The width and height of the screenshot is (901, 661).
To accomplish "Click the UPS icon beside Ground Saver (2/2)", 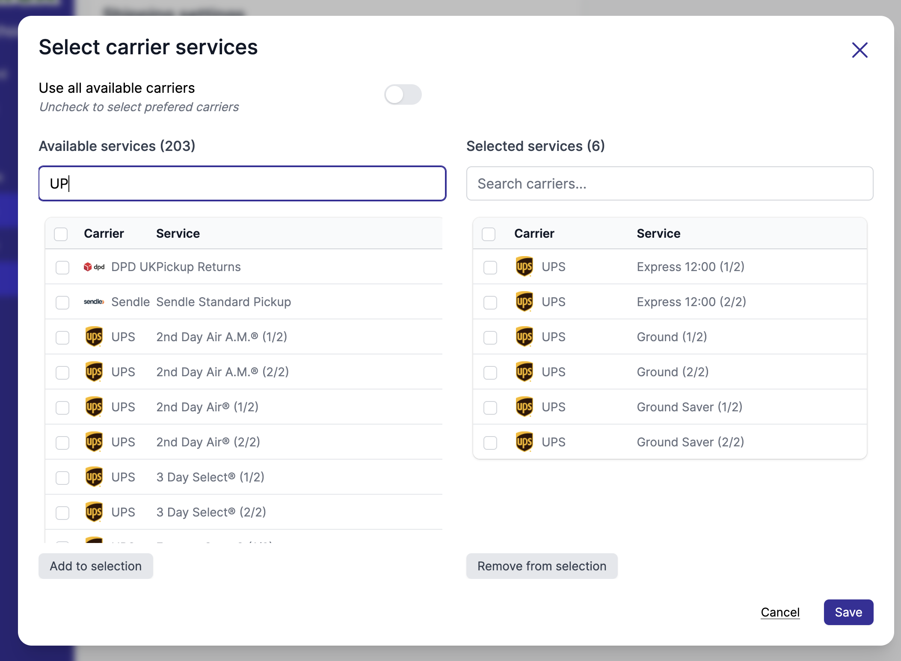I will 524,442.
